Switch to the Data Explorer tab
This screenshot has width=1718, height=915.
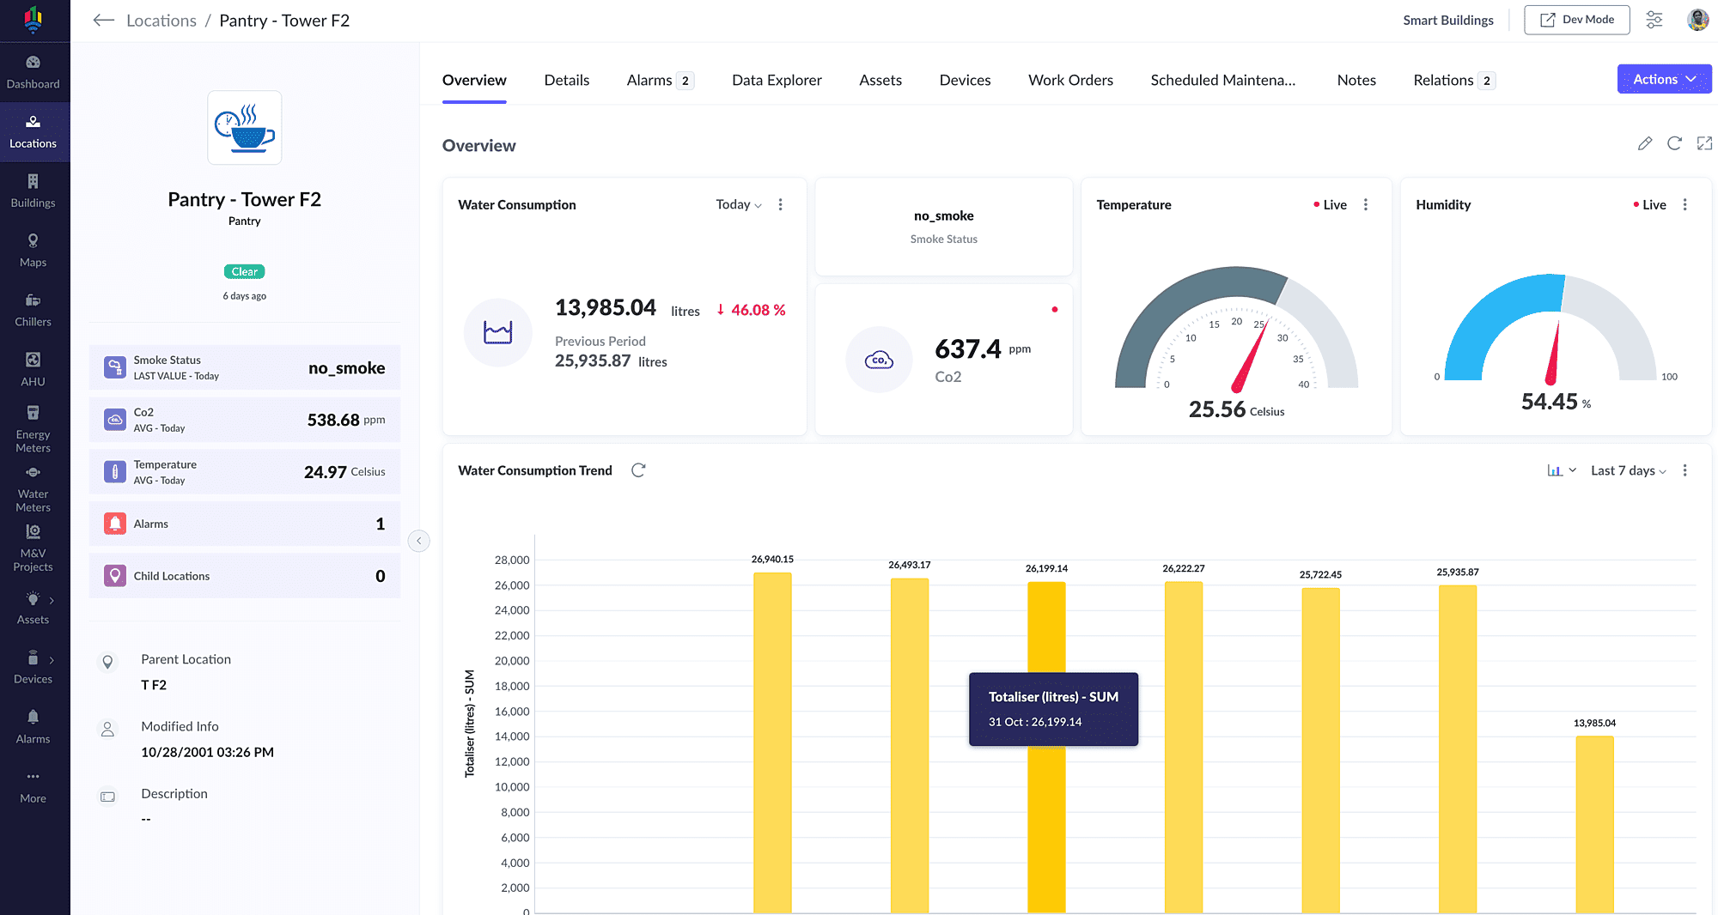click(777, 80)
